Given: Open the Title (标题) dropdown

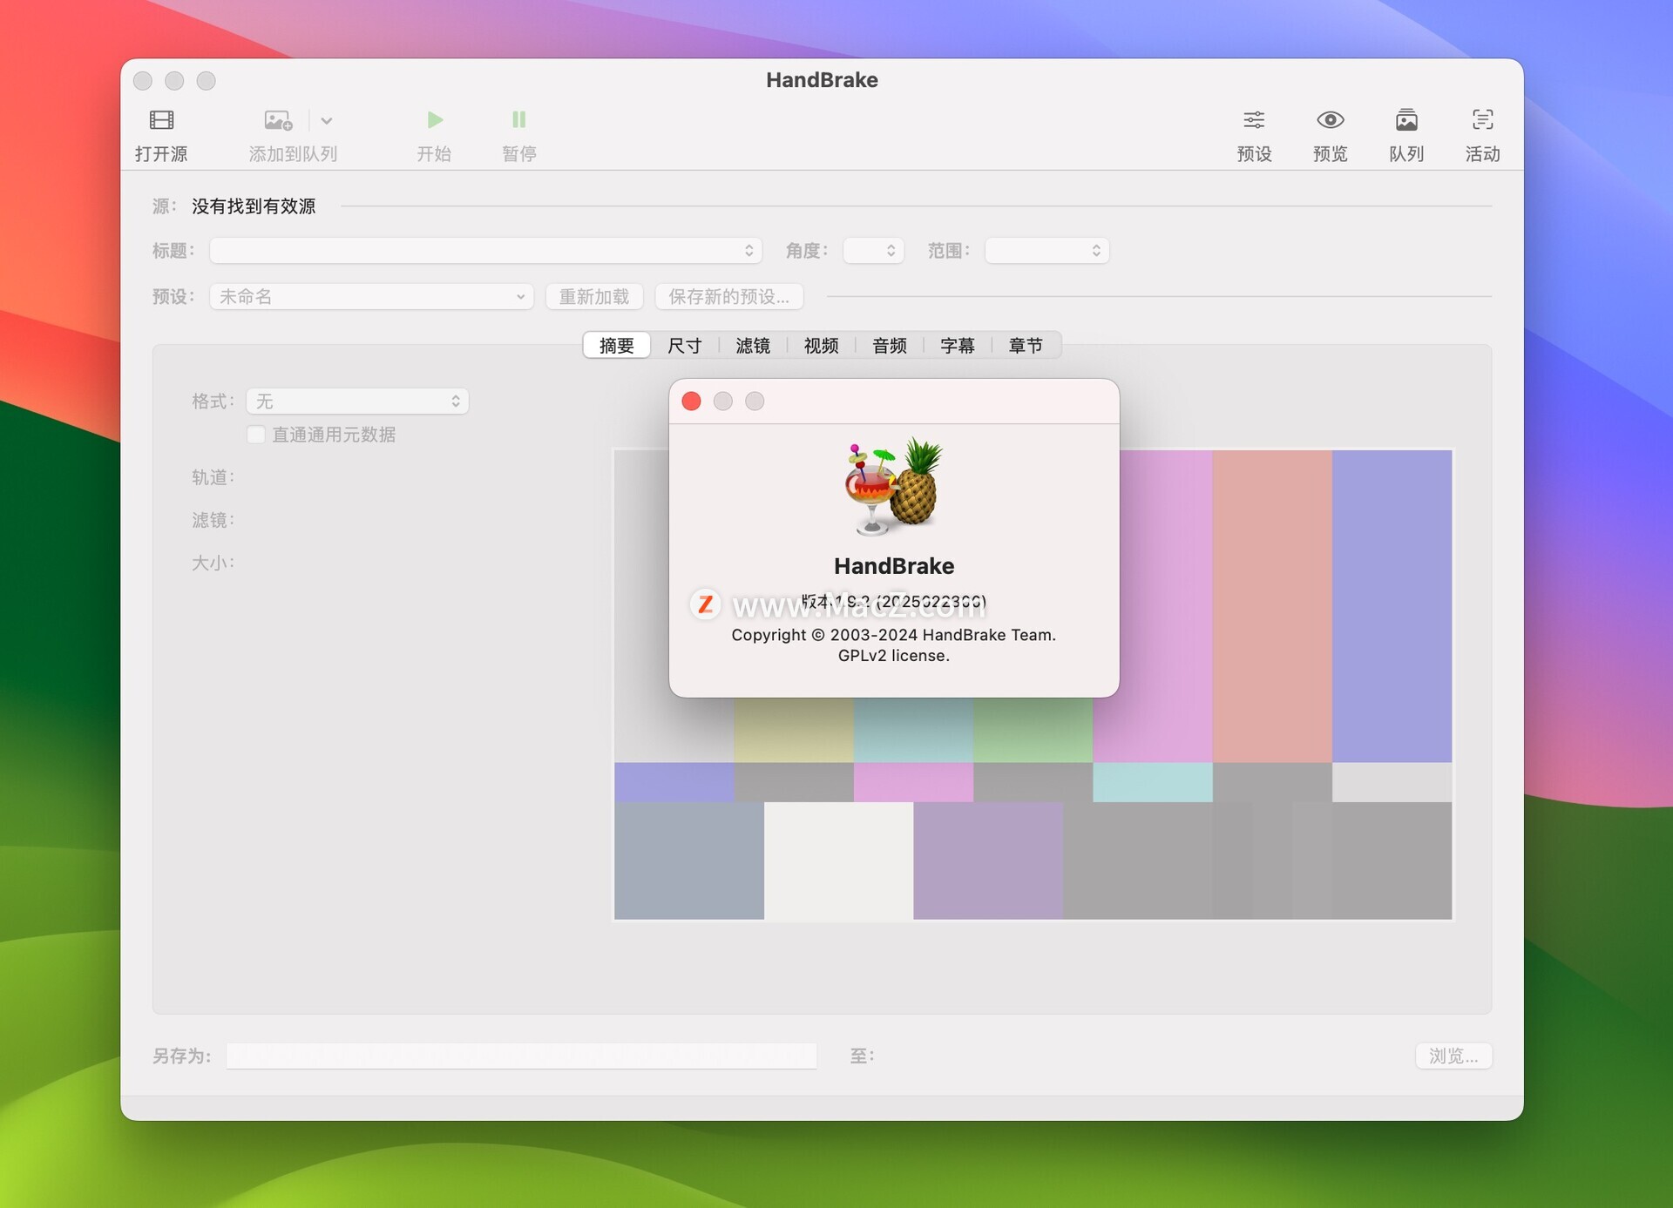Looking at the screenshot, I should tap(486, 251).
